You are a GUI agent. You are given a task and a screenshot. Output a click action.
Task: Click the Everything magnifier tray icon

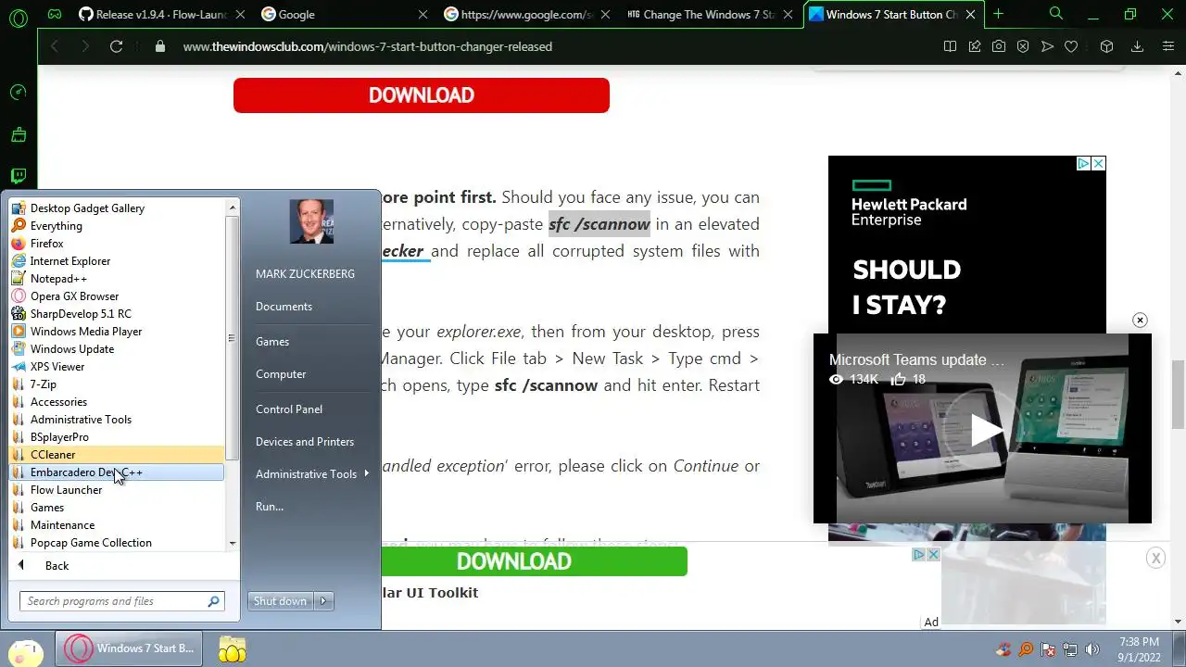pyautogui.click(x=1026, y=649)
